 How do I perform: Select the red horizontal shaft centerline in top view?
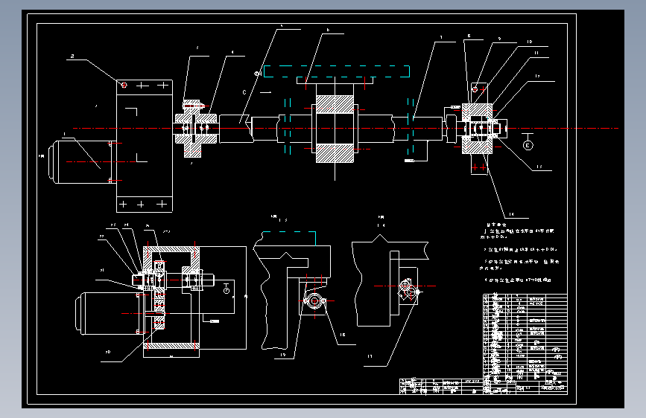tap(345, 129)
